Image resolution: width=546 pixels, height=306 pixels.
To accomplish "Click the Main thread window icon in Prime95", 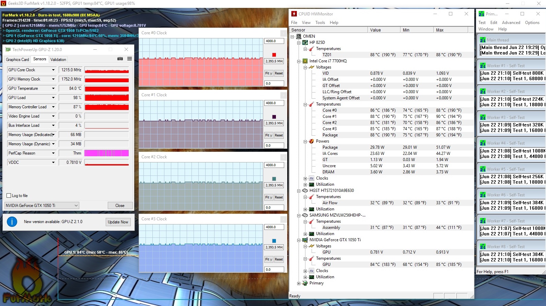I will click(x=483, y=40).
